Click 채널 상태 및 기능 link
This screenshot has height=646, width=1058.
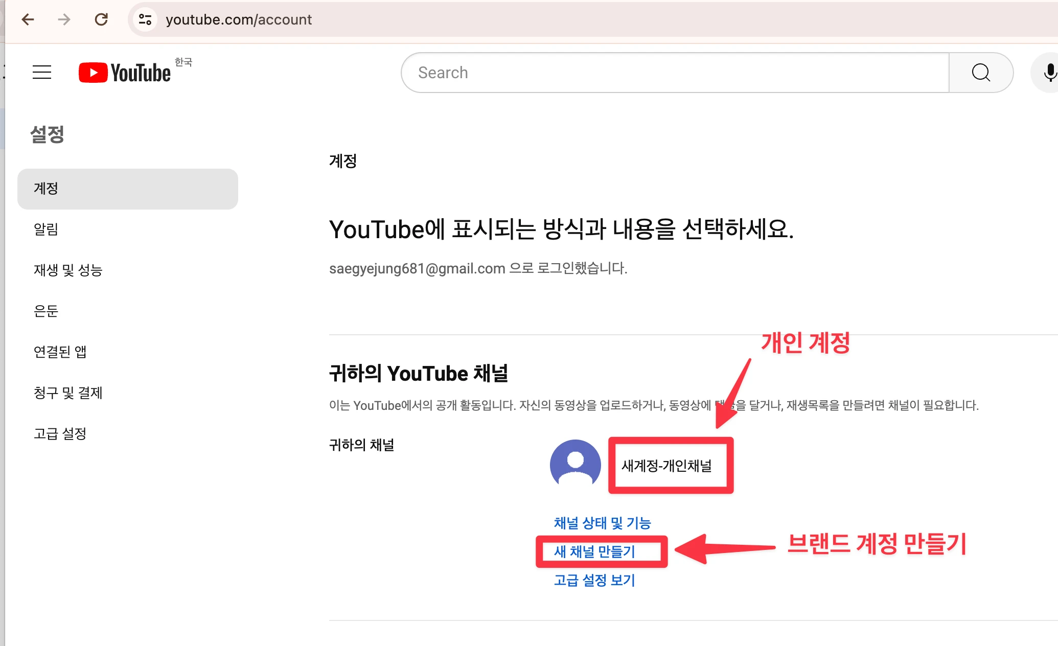(x=602, y=523)
